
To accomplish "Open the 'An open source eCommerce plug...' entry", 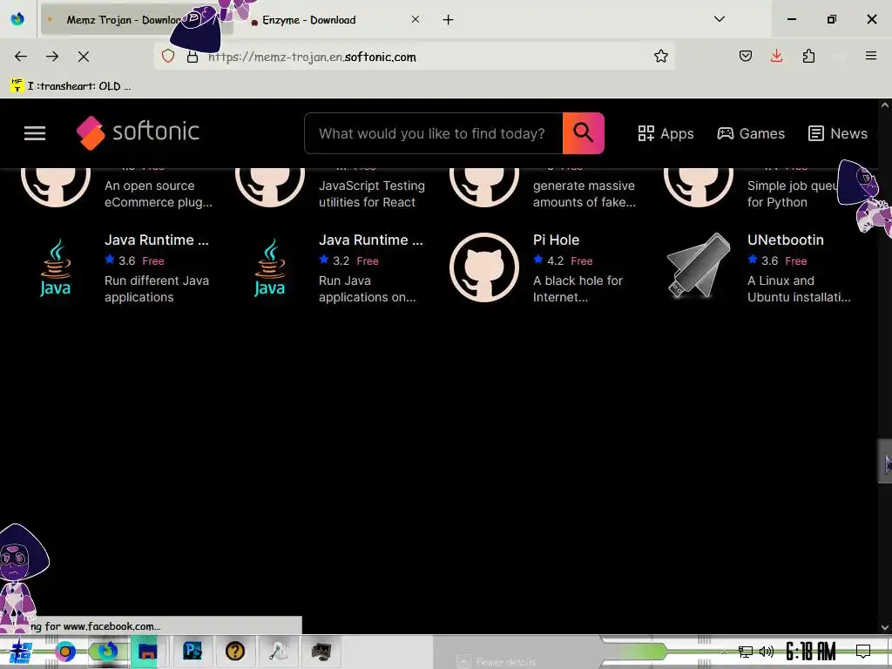I will click(x=159, y=194).
